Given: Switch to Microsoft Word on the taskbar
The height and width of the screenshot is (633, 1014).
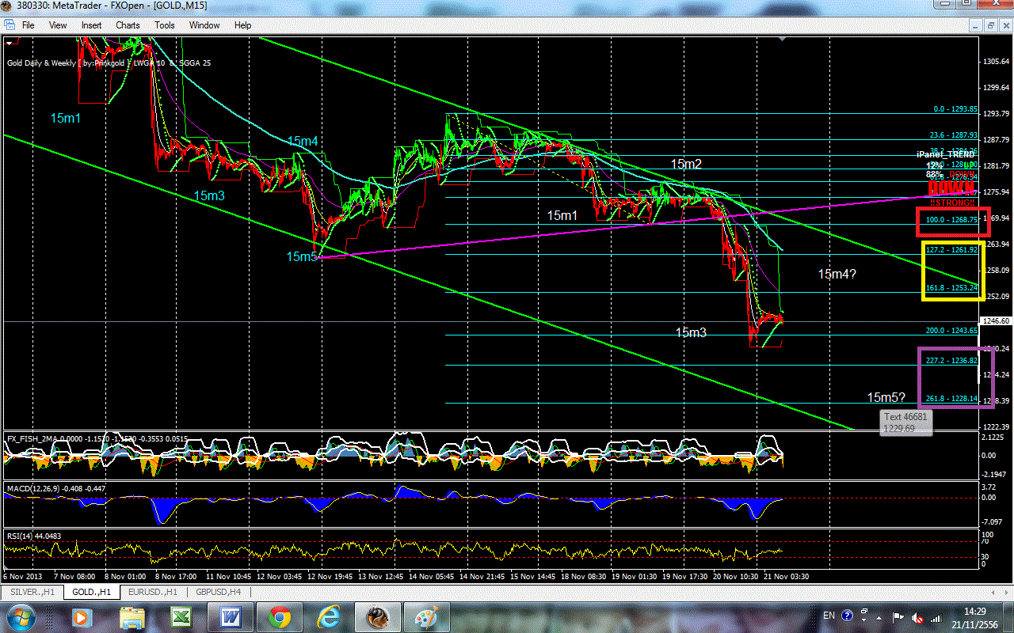Looking at the screenshot, I should 231,616.
